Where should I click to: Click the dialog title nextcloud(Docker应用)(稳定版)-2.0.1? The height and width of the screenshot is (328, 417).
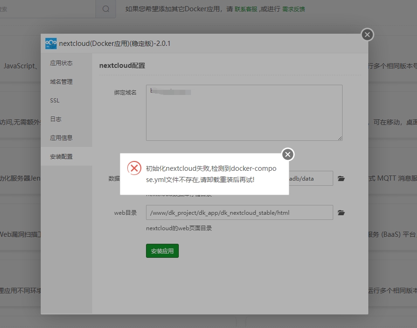115,44
